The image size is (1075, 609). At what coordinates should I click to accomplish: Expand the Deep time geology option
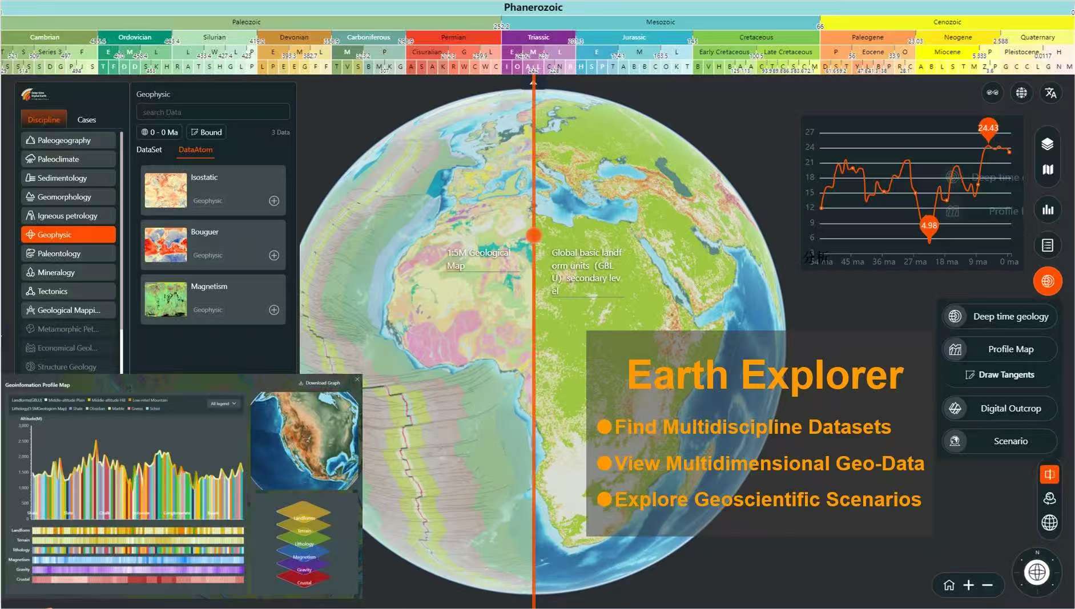(999, 317)
